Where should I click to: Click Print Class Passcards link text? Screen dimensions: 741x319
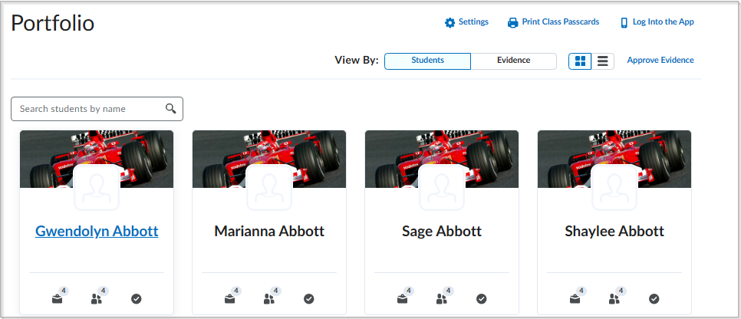pos(561,21)
